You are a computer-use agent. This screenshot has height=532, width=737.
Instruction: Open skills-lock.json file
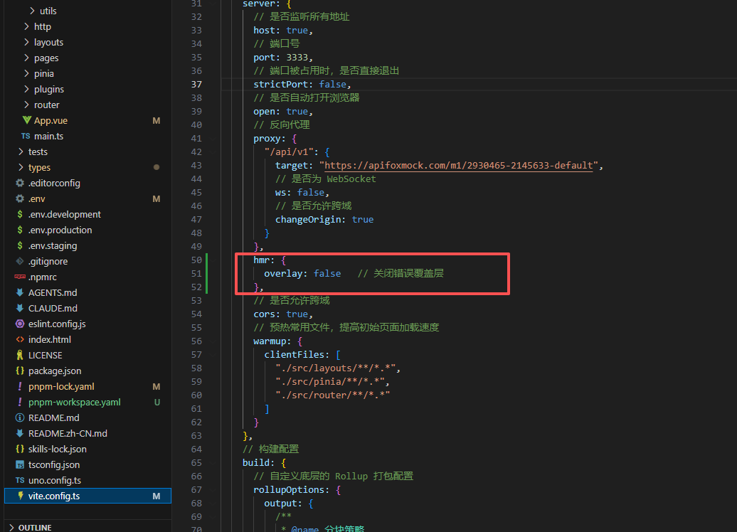58,449
